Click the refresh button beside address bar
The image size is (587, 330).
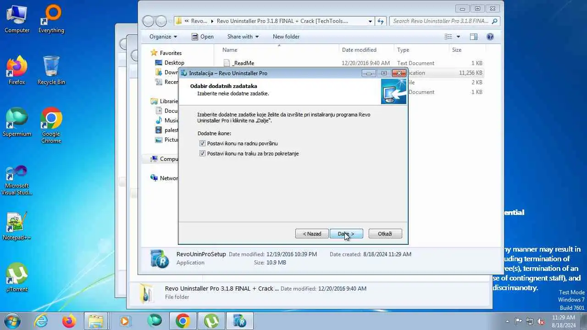380,21
